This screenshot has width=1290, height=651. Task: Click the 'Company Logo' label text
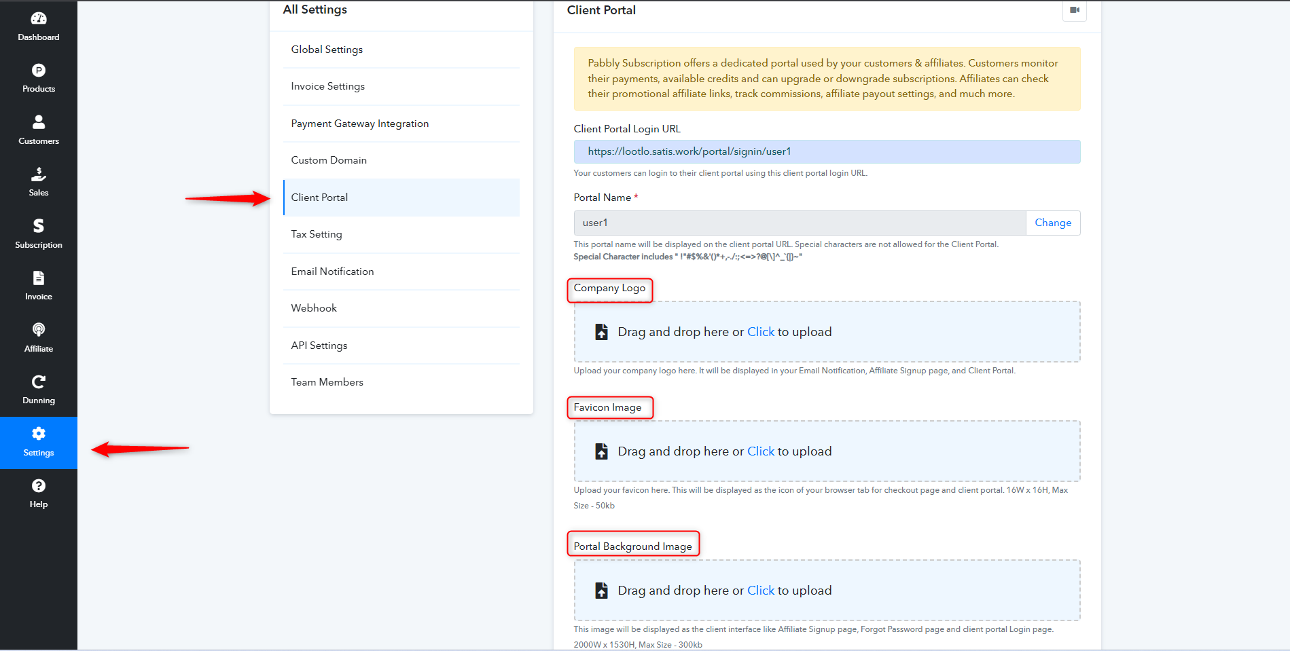(609, 288)
